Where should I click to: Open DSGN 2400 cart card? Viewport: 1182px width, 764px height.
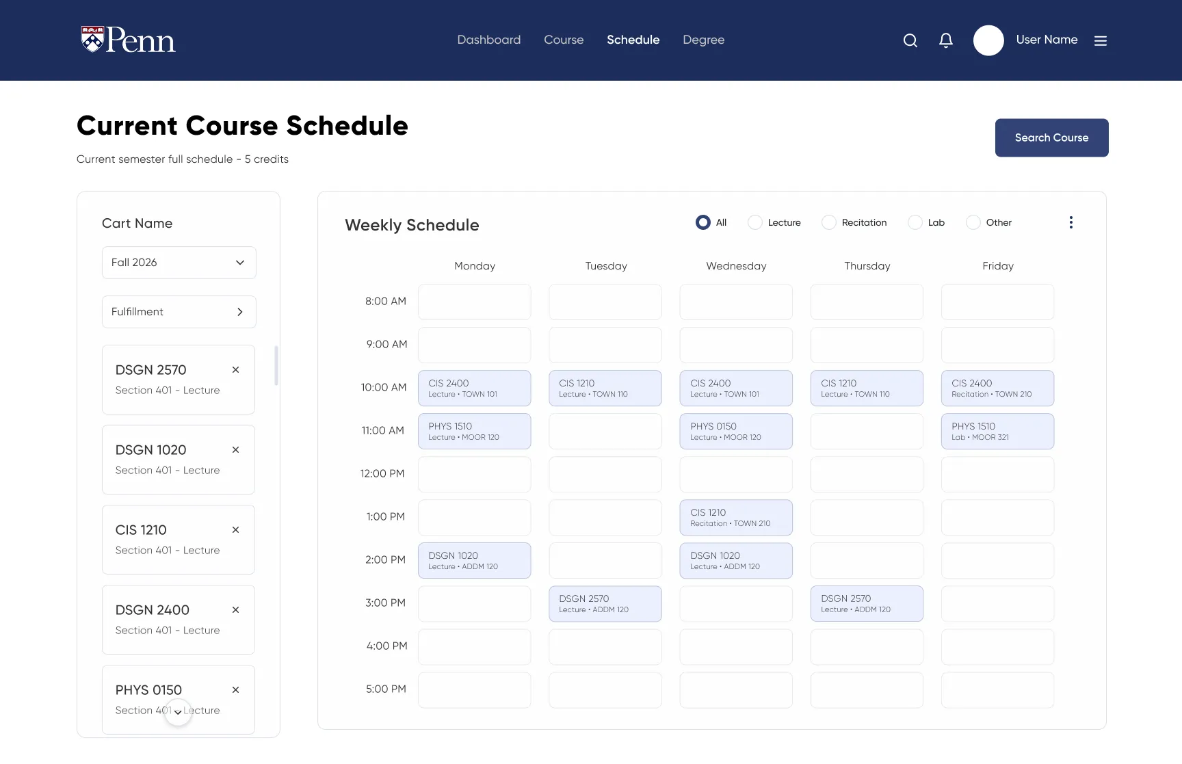click(179, 620)
